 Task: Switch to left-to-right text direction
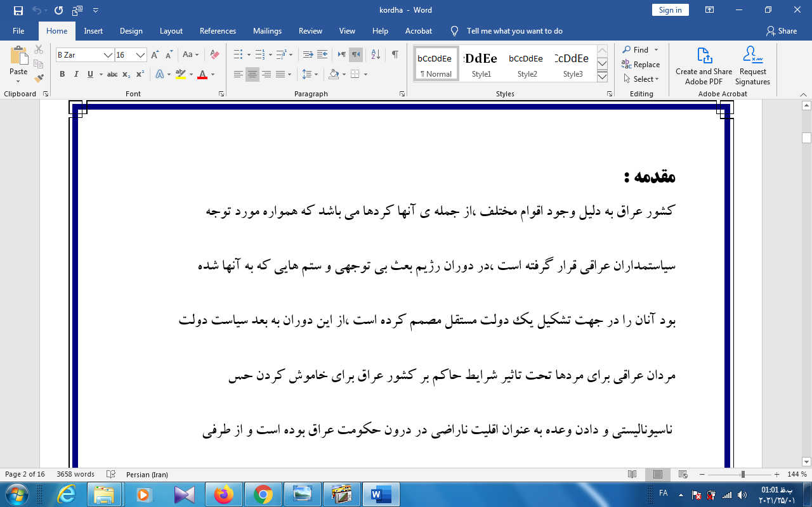click(x=342, y=55)
